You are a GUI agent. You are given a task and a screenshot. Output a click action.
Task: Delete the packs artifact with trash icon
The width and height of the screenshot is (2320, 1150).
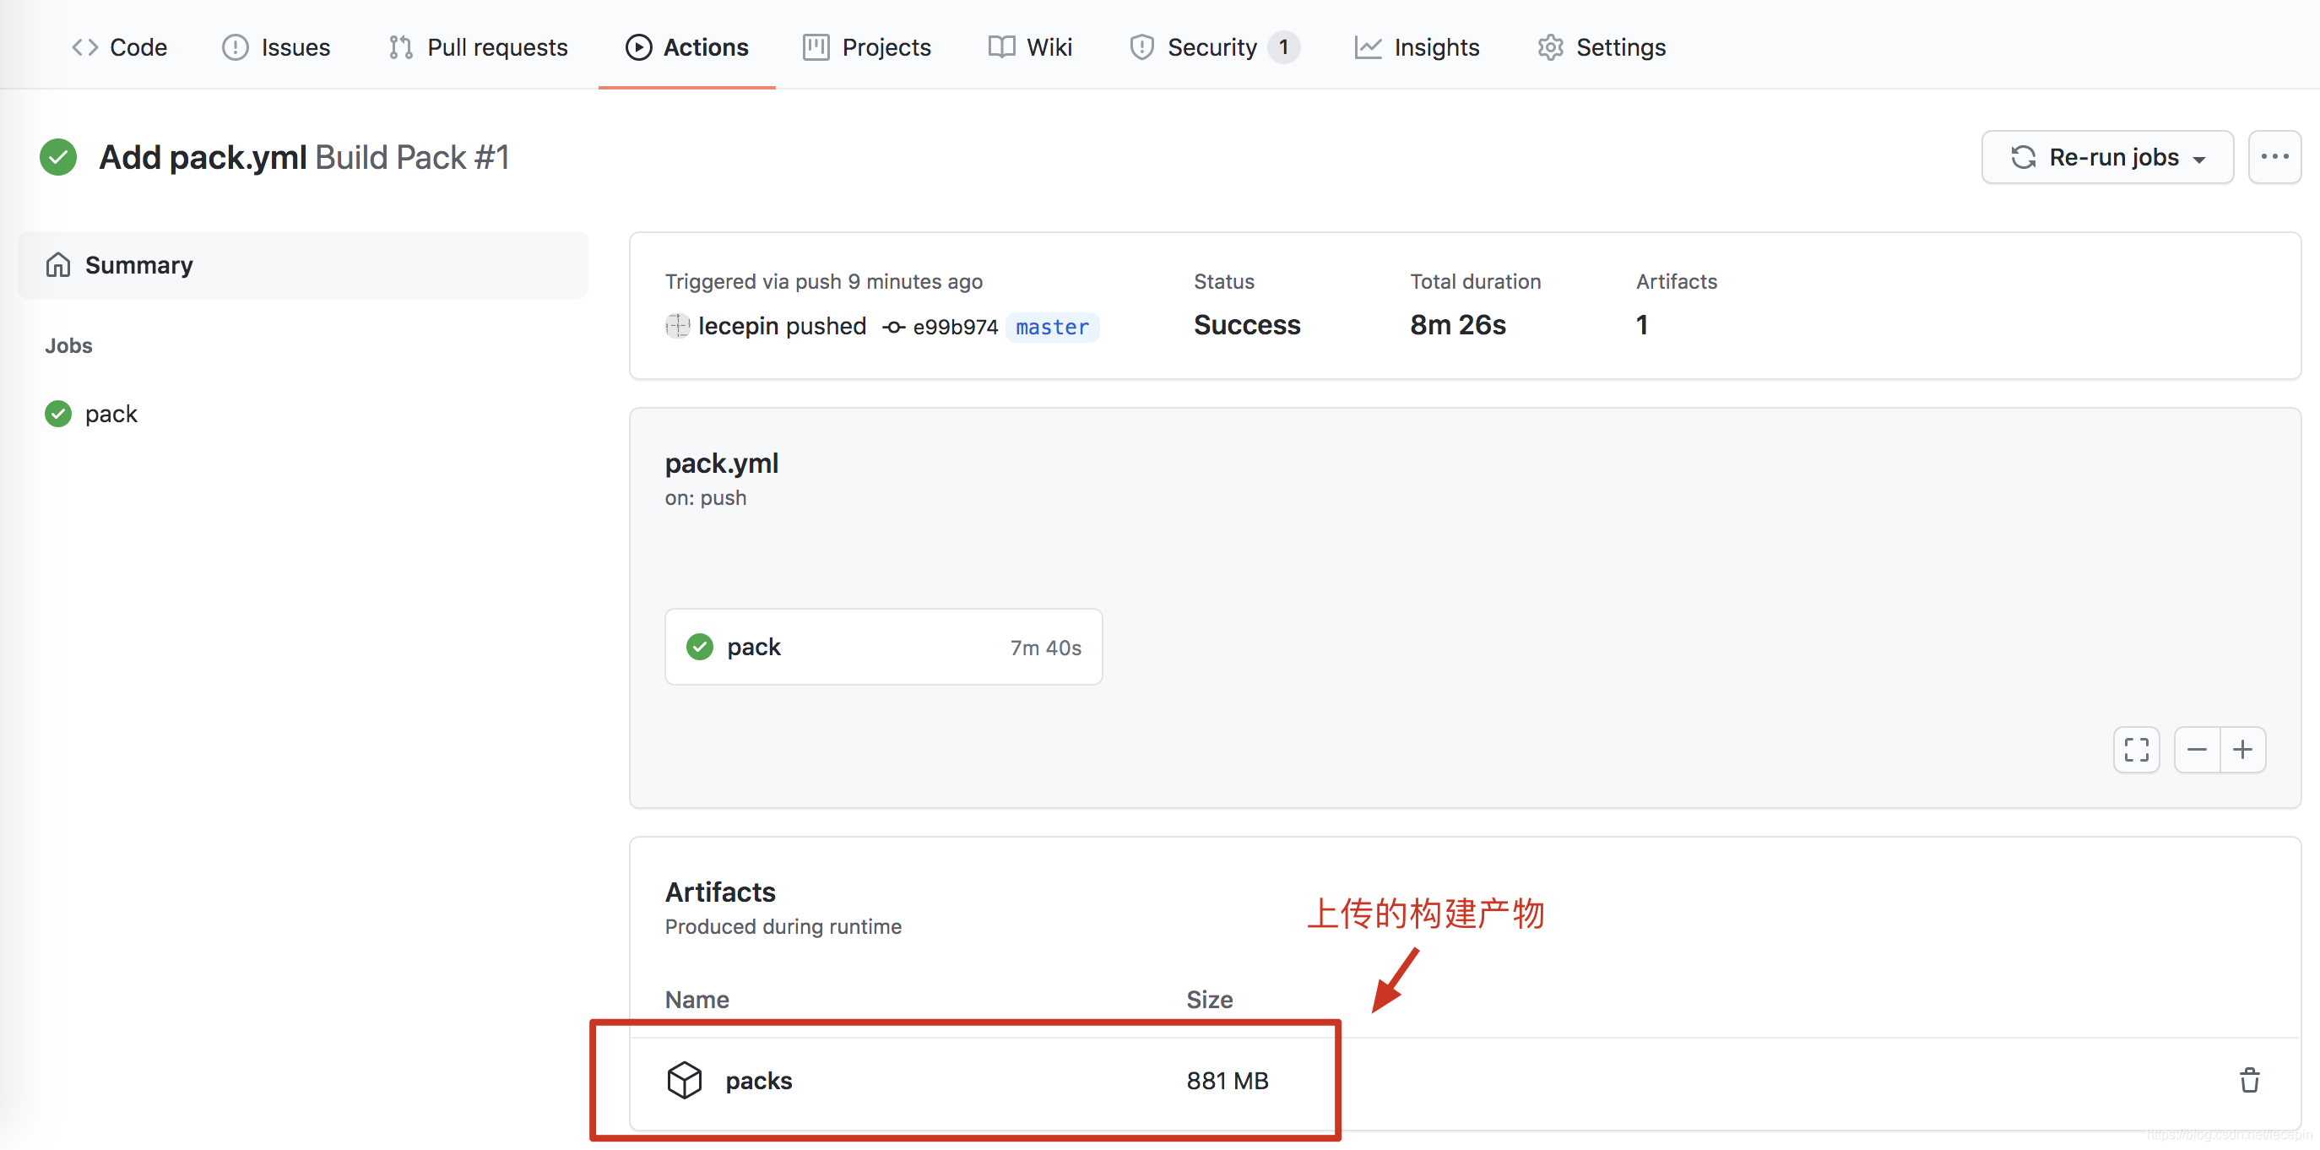click(2249, 1080)
